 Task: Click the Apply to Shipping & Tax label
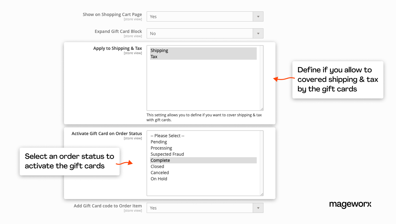click(x=117, y=49)
